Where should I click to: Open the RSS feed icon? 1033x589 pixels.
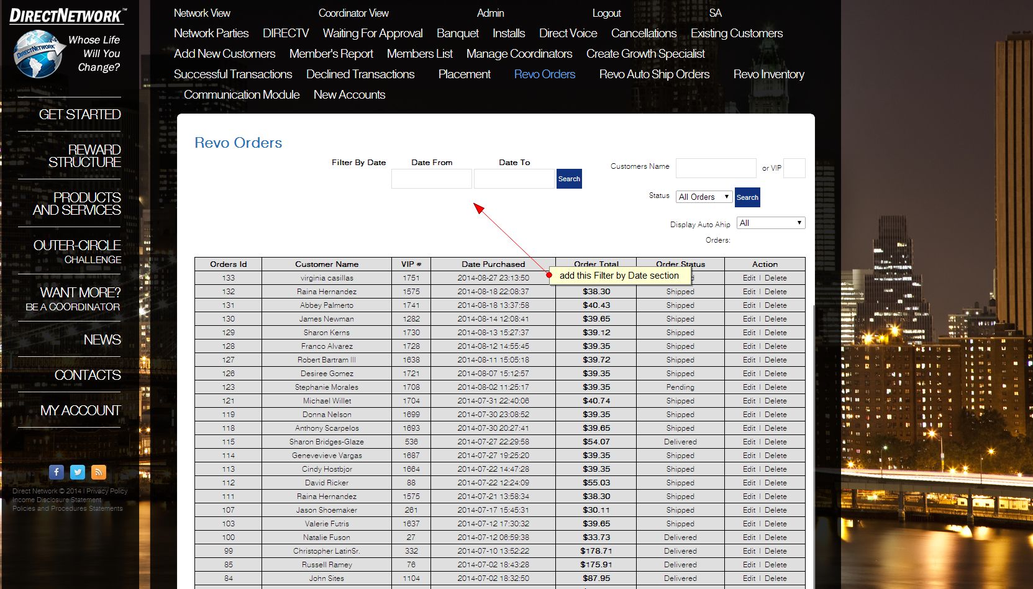tap(99, 472)
